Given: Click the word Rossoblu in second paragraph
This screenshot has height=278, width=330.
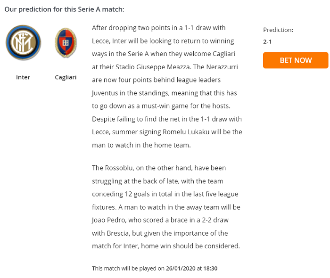Looking at the screenshot, I should pyautogui.click(x=120, y=168).
